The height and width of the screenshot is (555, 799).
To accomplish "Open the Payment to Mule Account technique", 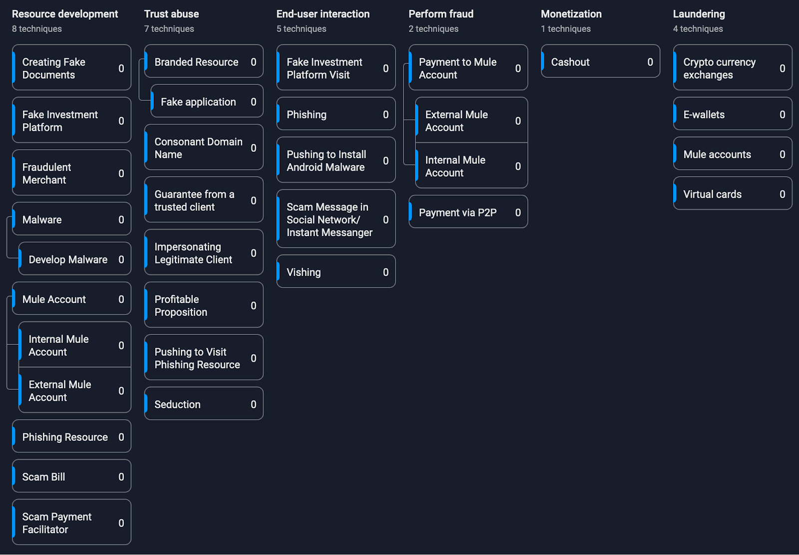I will point(468,68).
